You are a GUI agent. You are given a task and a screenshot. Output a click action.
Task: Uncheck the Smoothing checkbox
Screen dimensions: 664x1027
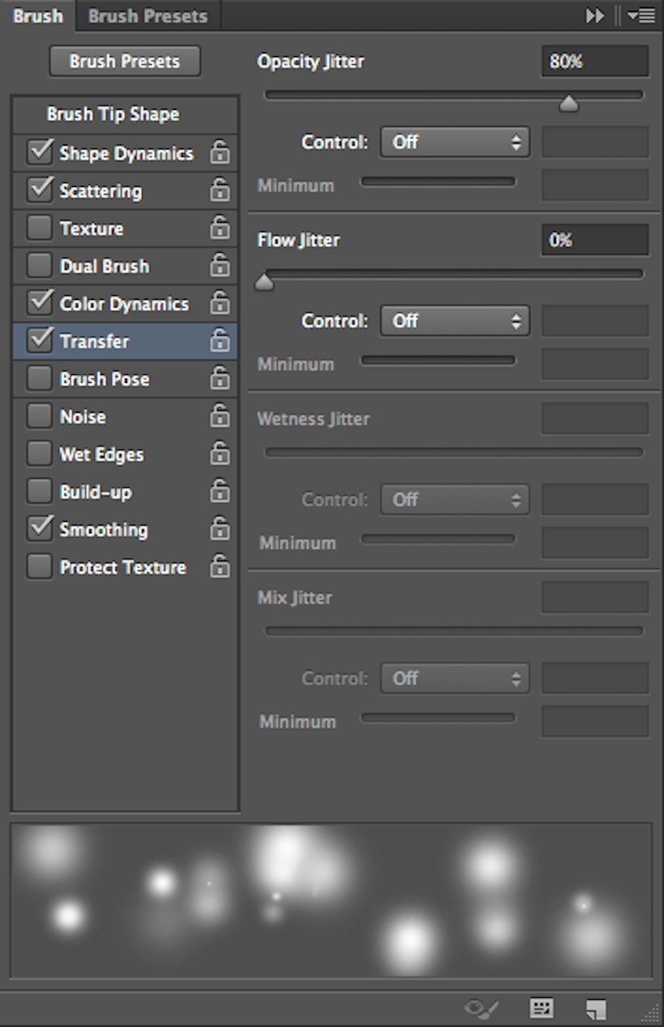tap(39, 529)
